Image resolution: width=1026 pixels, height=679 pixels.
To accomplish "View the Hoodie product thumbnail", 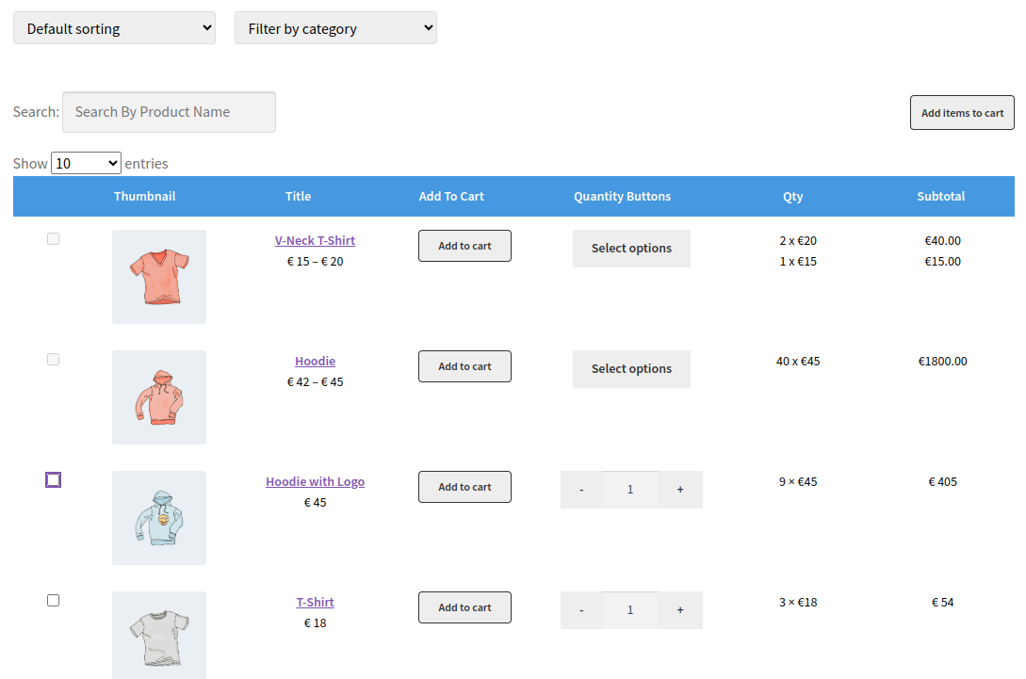I will (x=158, y=396).
